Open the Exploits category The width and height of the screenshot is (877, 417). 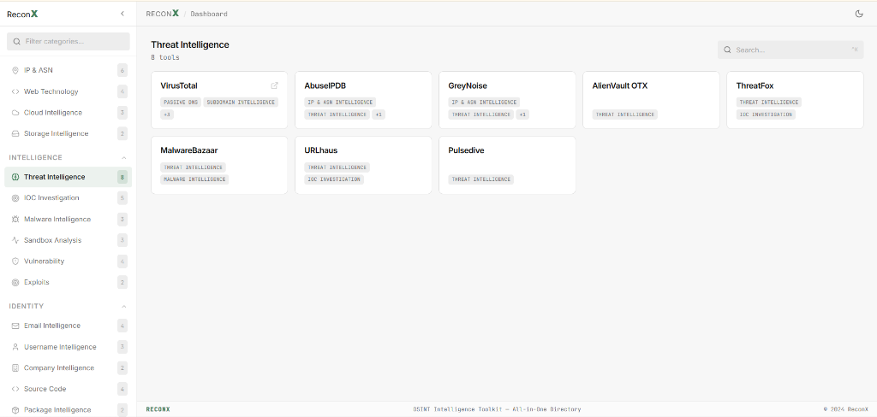tap(68, 283)
